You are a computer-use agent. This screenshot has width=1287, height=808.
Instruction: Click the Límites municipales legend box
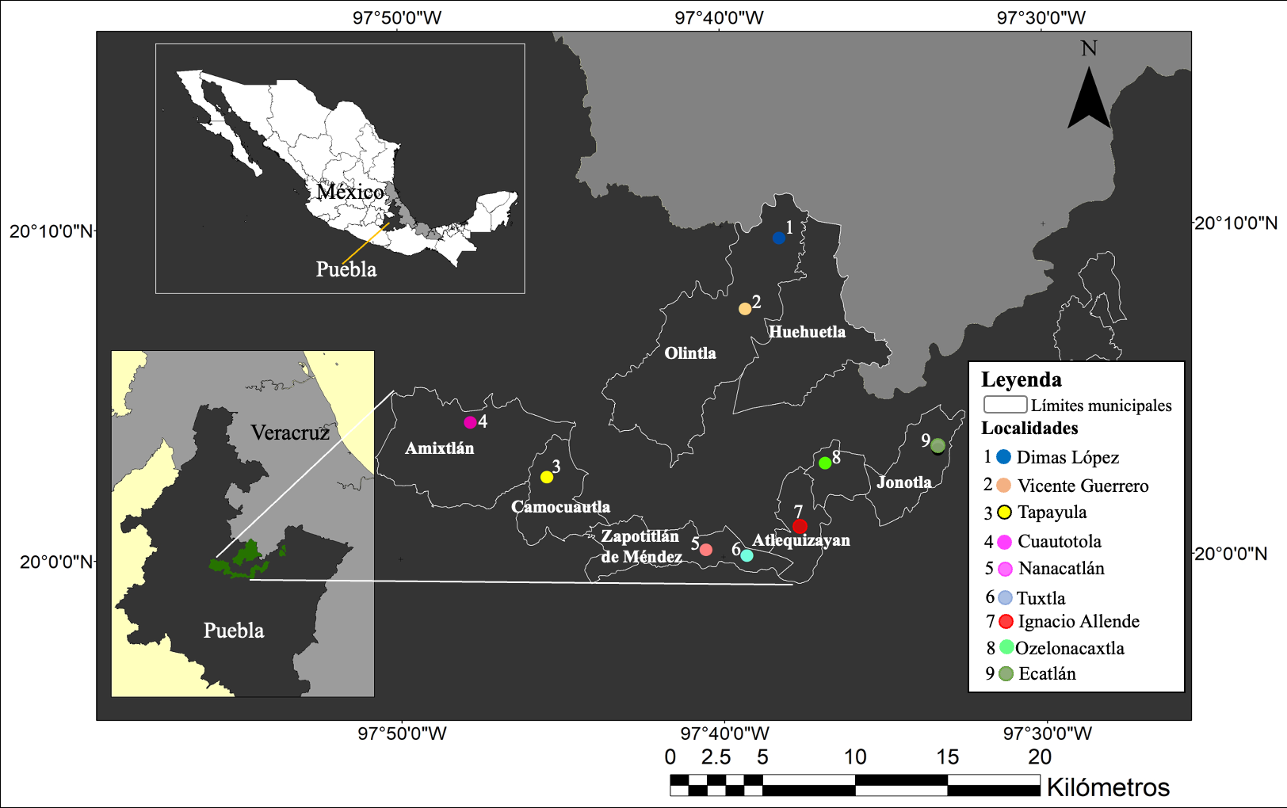point(1005,405)
